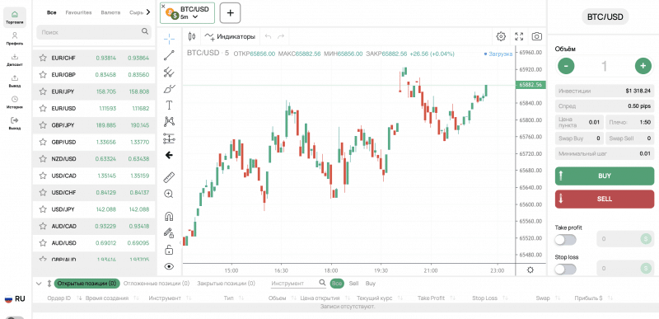Open the Закрытые позиции (0) tab
Viewport: 659px width, 319px height.
tap(226, 284)
